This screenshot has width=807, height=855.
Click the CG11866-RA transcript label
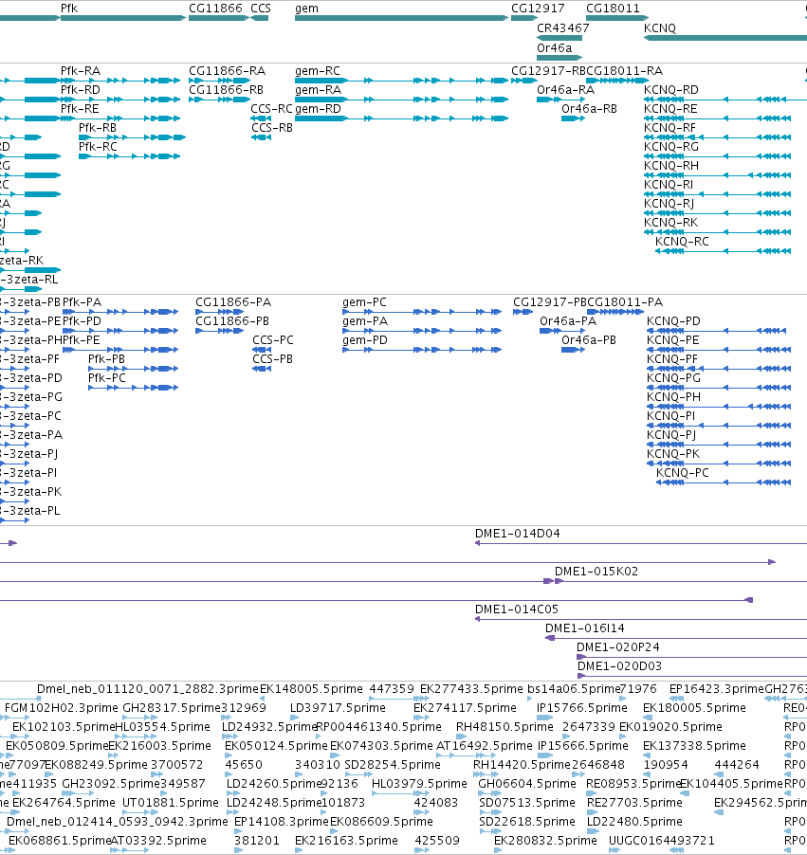point(227,71)
